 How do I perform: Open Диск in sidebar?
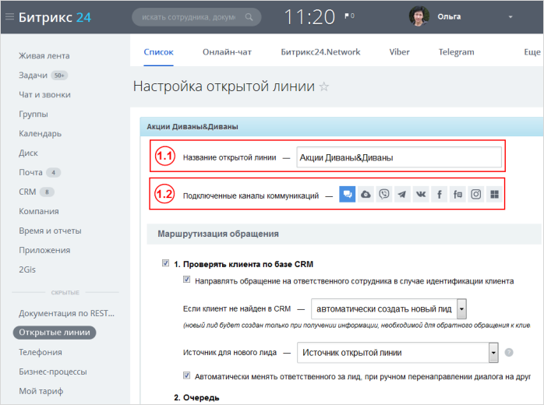point(29,153)
